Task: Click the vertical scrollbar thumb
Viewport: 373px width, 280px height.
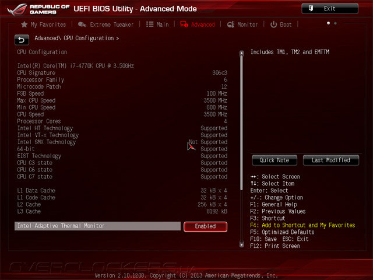Action: point(241,123)
